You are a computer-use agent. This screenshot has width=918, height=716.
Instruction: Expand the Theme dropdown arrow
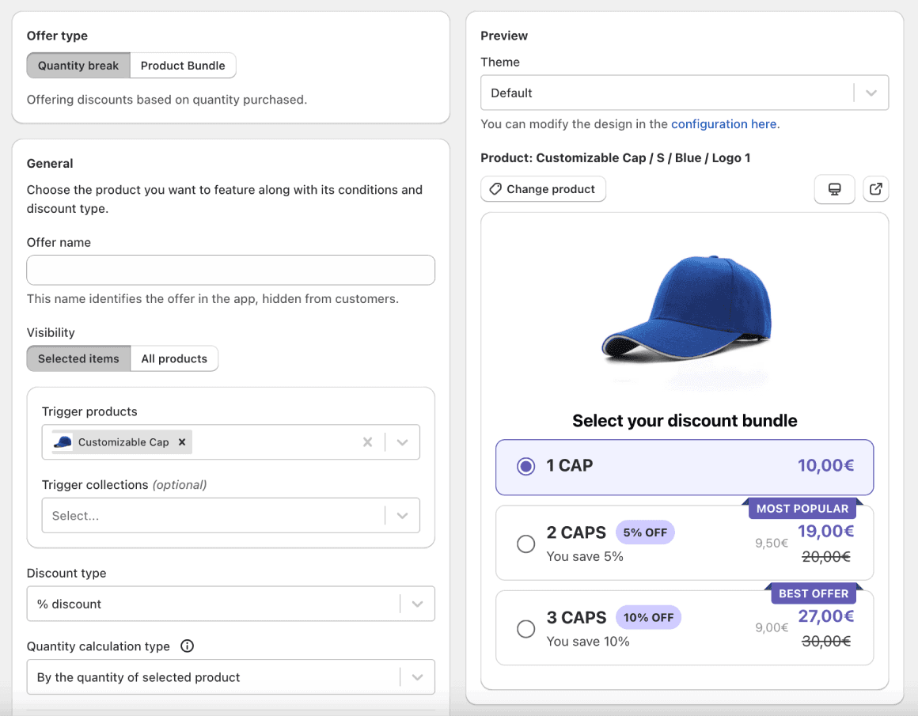[871, 93]
